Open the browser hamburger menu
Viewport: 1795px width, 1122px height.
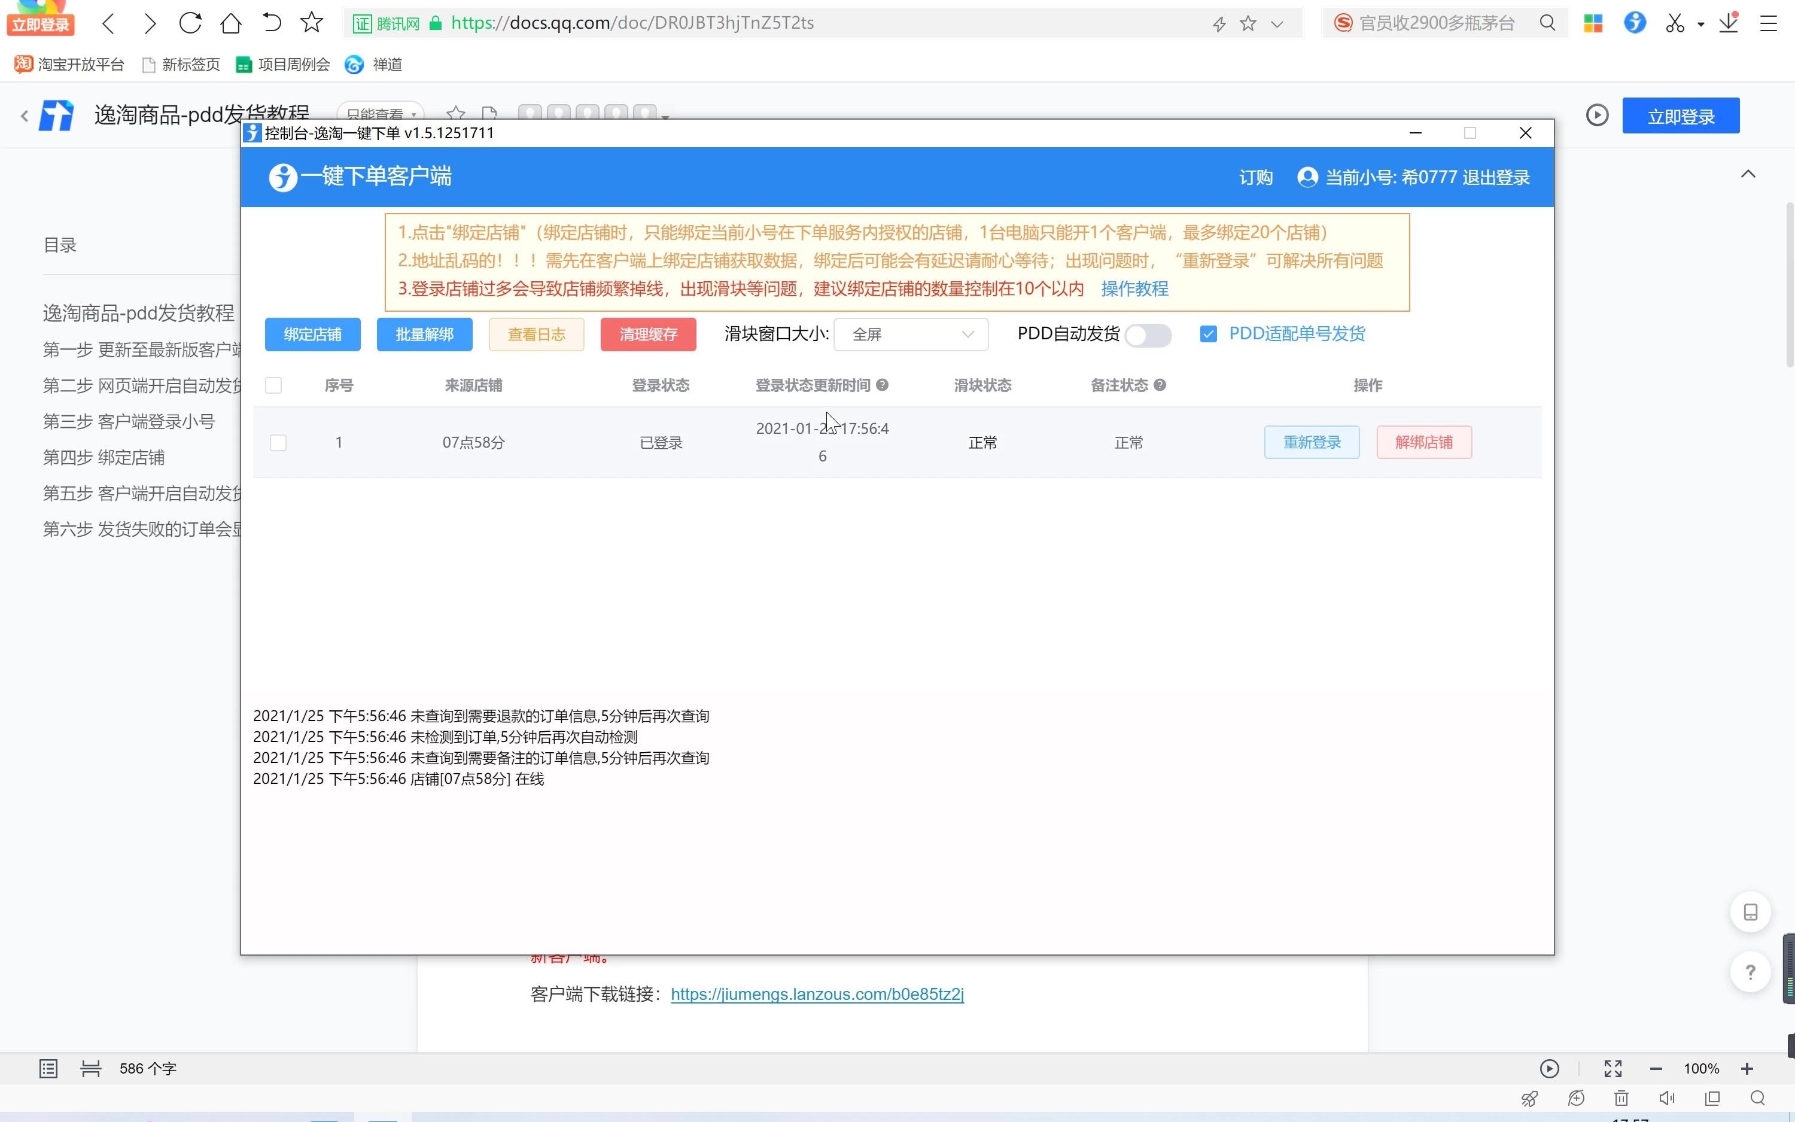1769,24
